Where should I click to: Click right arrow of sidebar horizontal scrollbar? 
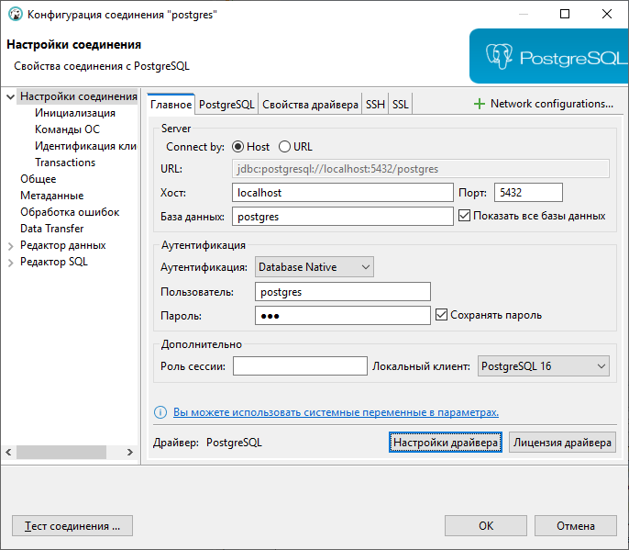point(129,452)
